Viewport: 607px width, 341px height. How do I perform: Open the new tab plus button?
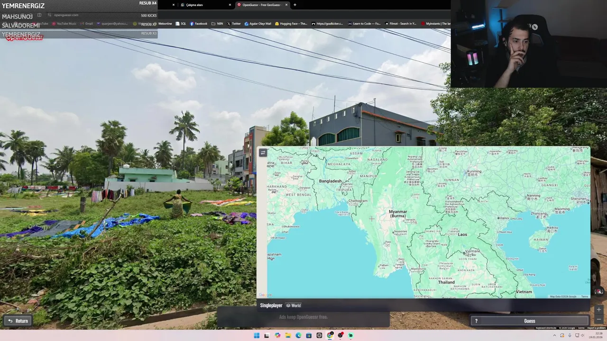point(295,5)
